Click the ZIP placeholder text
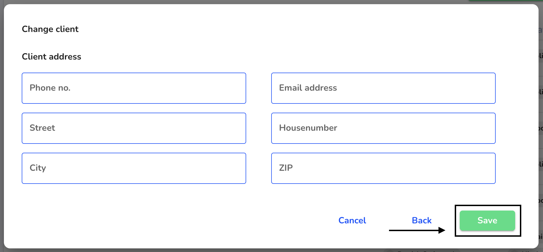543x252 pixels. [x=286, y=168]
